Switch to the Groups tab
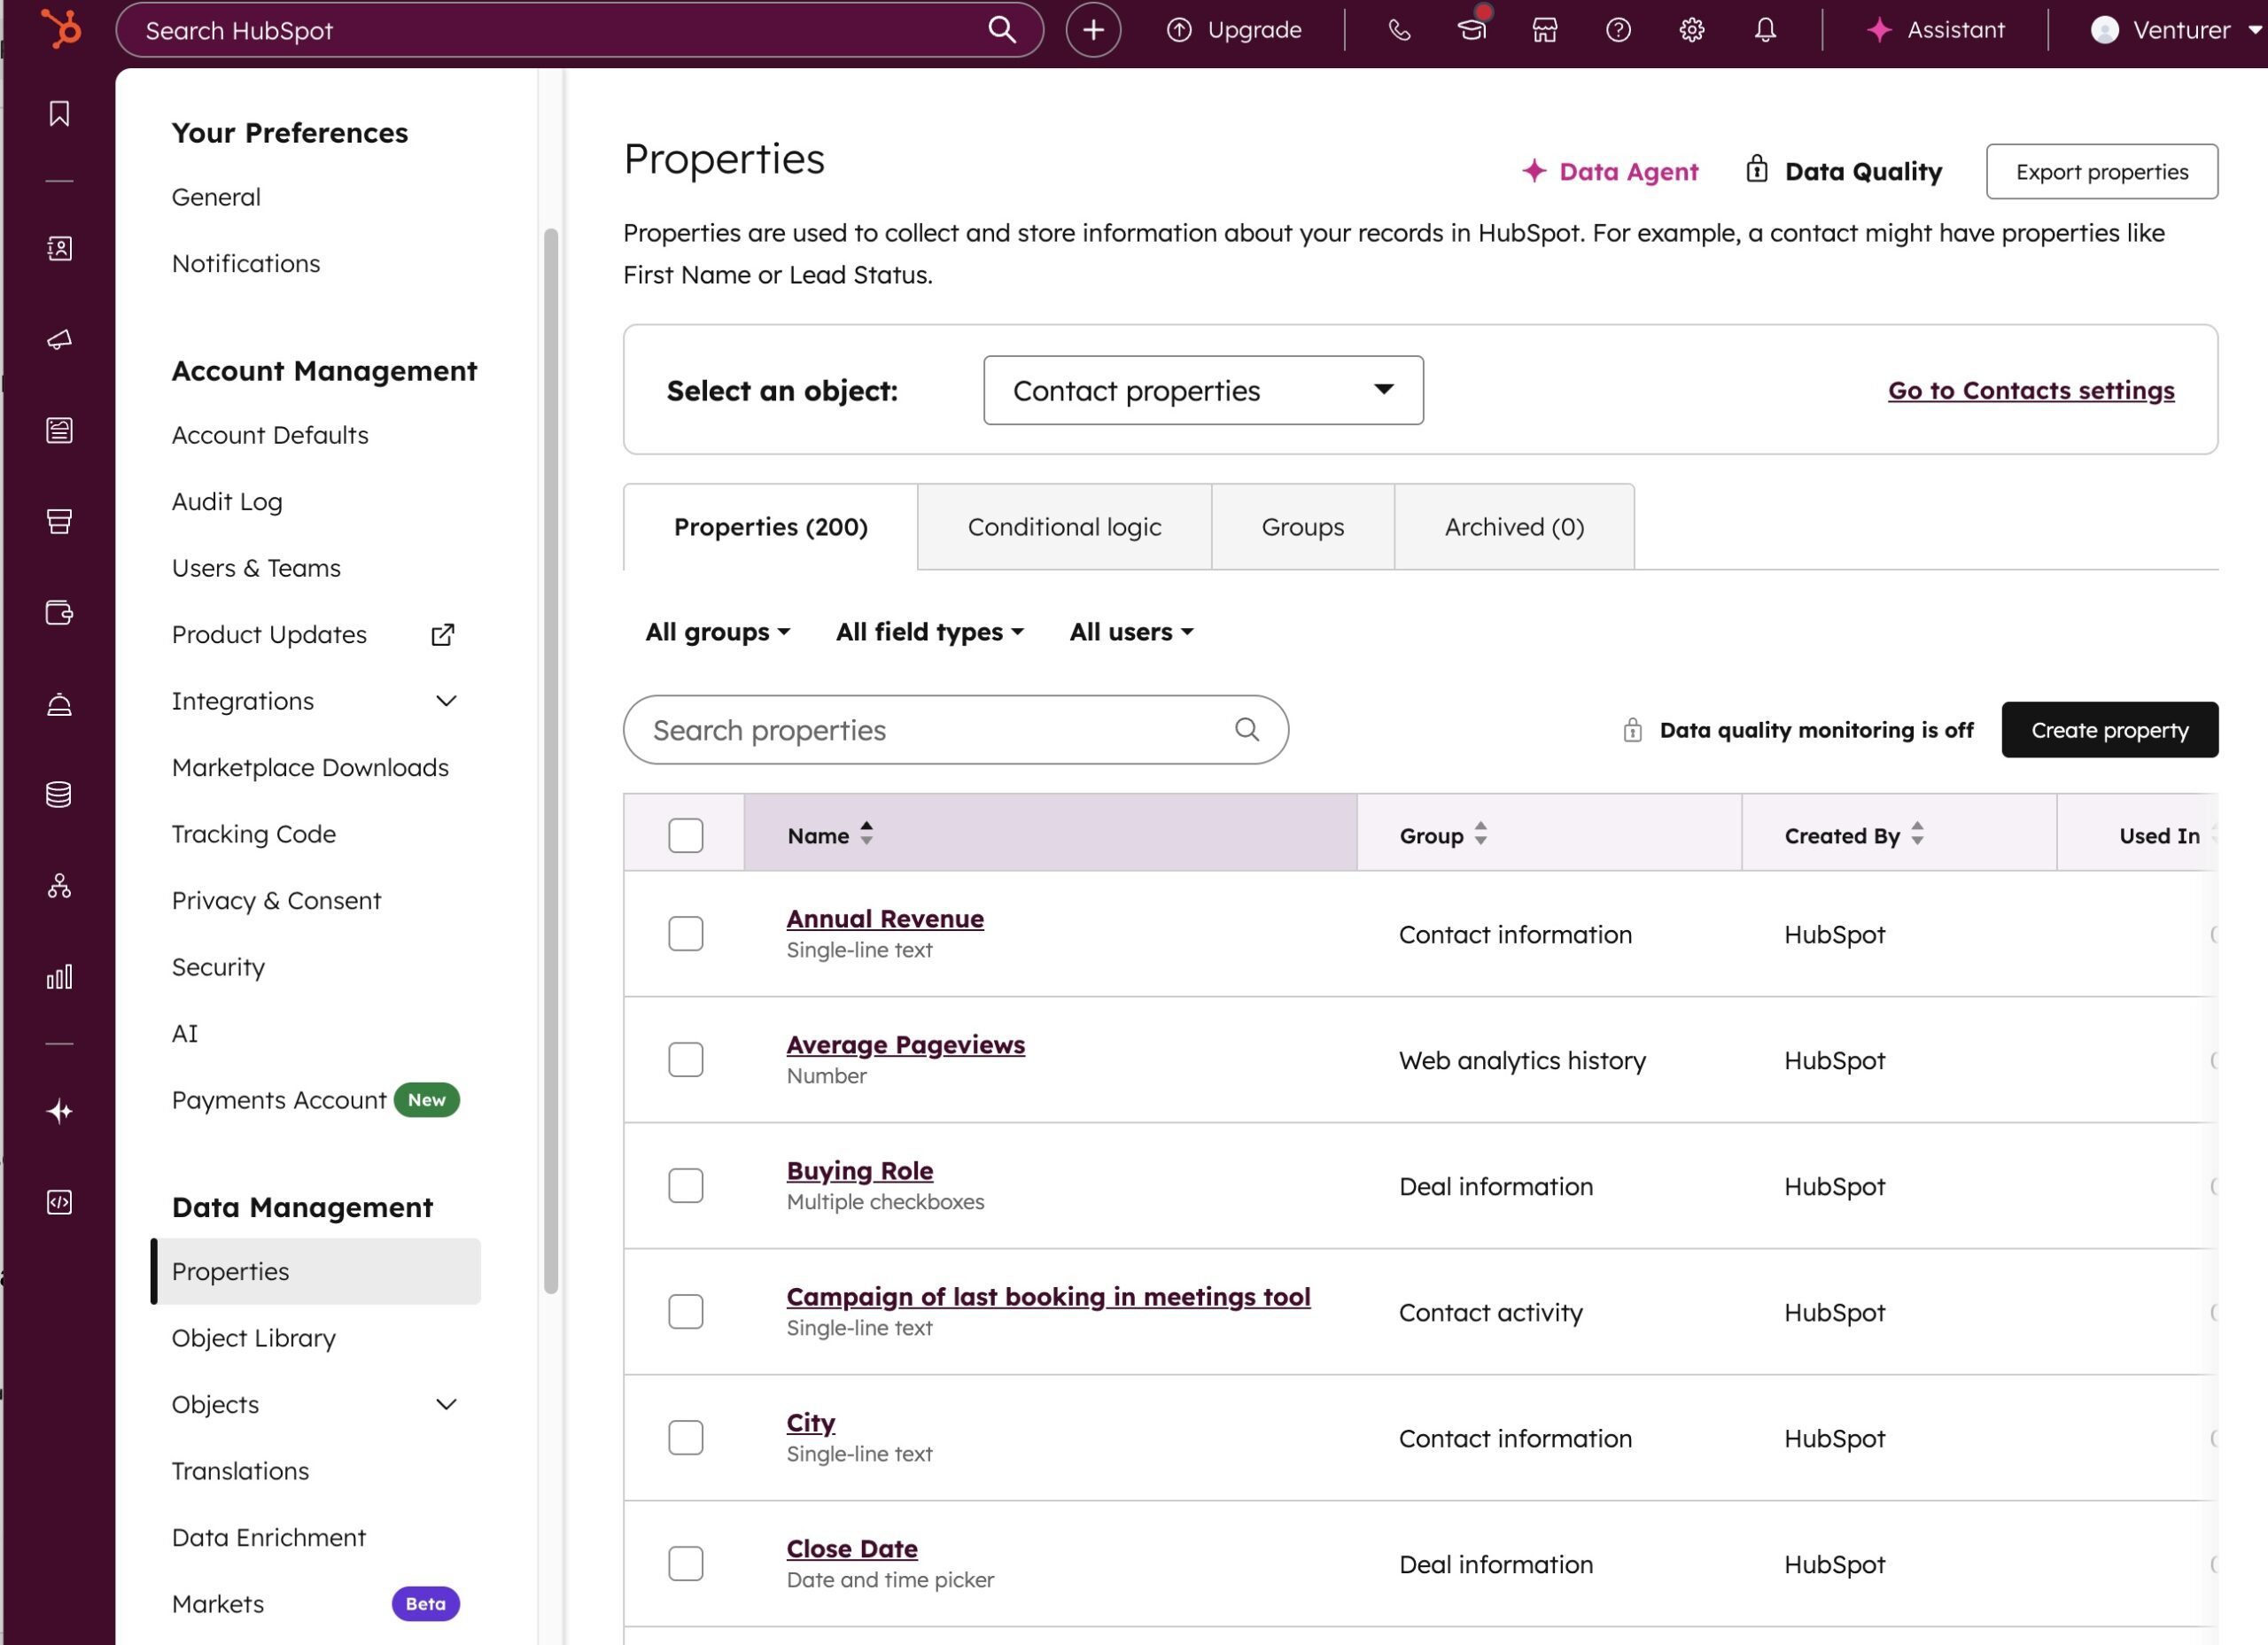This screenshot has width=2268, height=1645. click(1301, 527)
